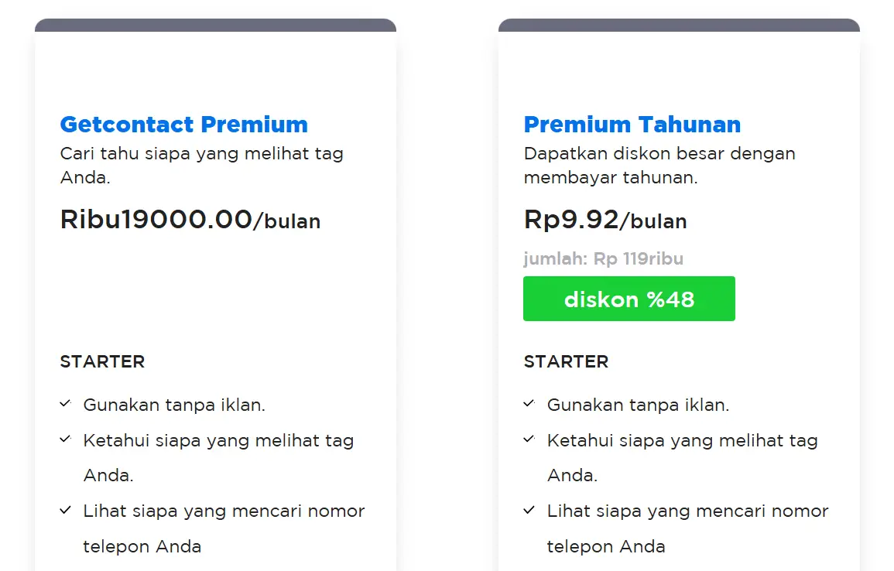
Task: Click checkmark beside Lihat siapa in Getcontact Premium card
Action: pos(66,511)
